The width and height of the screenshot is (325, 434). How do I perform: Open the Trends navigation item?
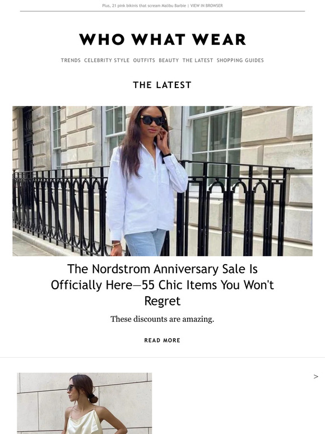pyautogui.click(x=71, y=61)
